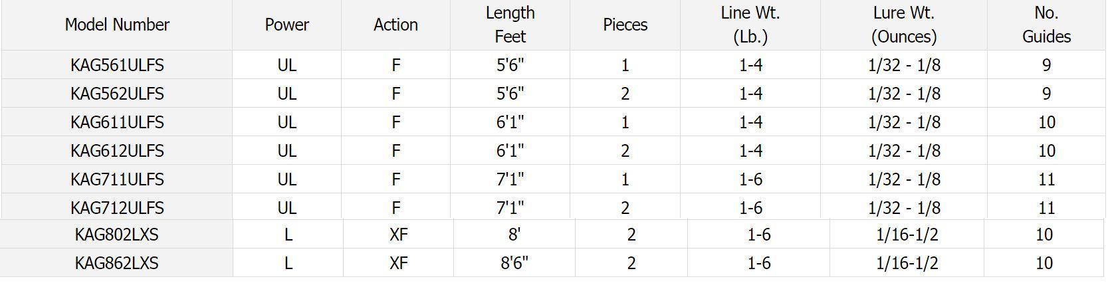Image resolution: width=1112 pixels, height=299 pixels.
Task: Click the 1/16-1/2 lure weight for KAG862LXS
Action: click(x=907, y=263)
